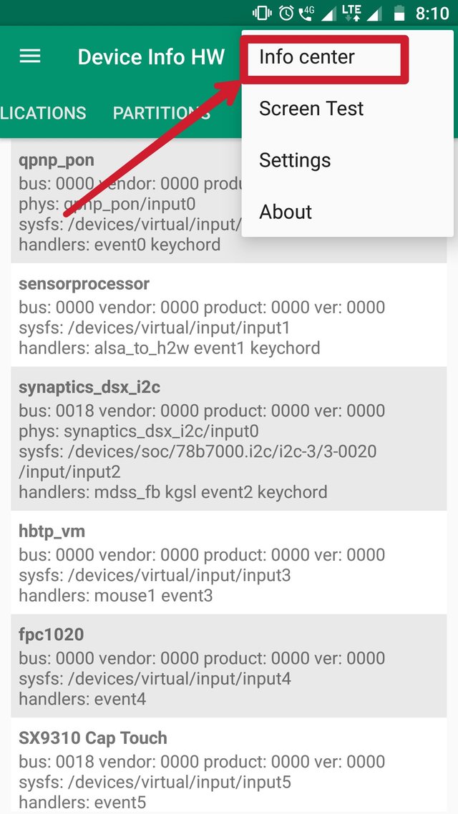The width and height of the screenshot is (458, 814).
Task: Tap the fpc1020 fingerprint device entry
Action: pyautogui.click(x=228, y=667)
